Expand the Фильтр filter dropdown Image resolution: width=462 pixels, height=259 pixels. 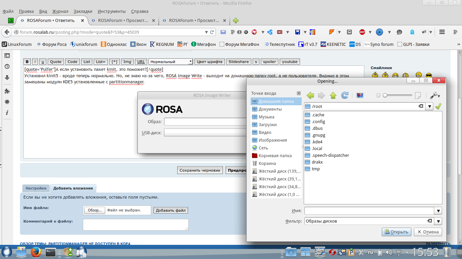[x=438, y=221]
